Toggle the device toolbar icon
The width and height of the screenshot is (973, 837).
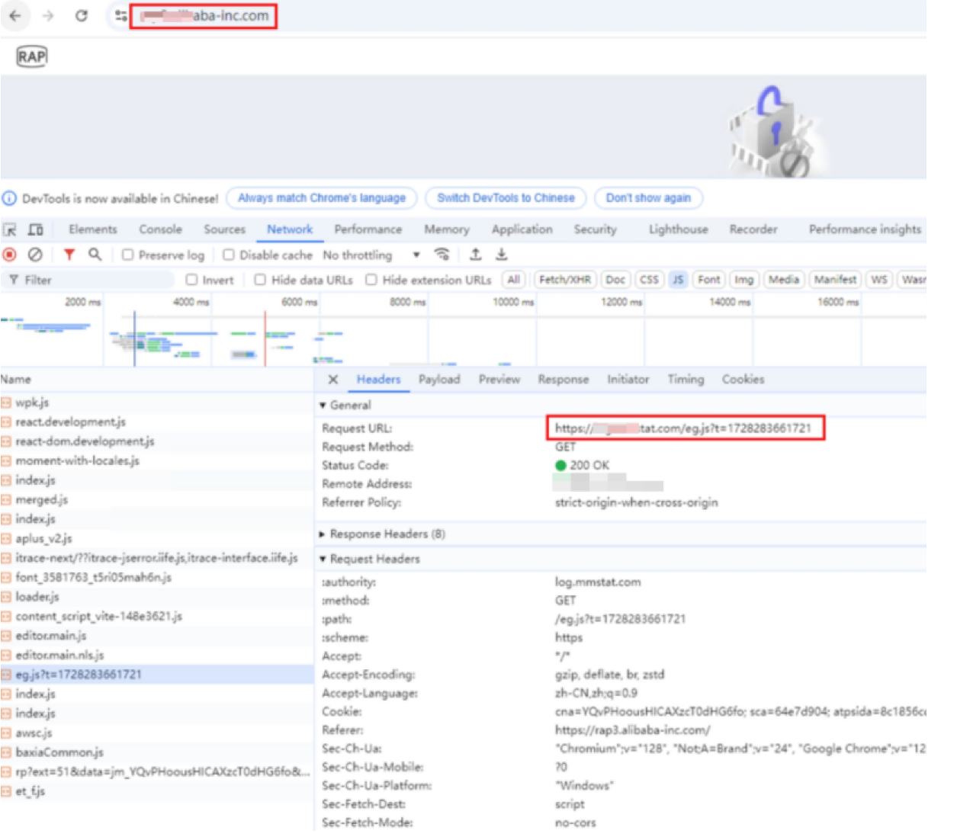pos(36,229)
